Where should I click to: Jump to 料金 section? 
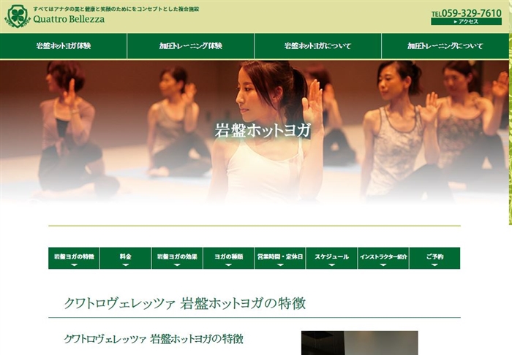[x=125, y=258]
